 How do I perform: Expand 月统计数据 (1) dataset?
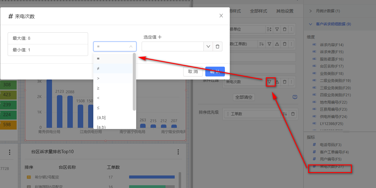click(x=310, y=11)
